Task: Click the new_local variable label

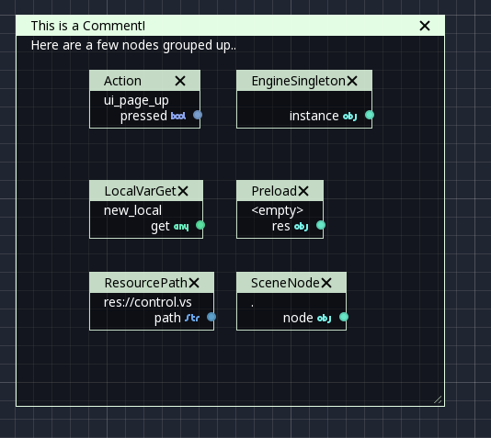Action: point(132,210)
